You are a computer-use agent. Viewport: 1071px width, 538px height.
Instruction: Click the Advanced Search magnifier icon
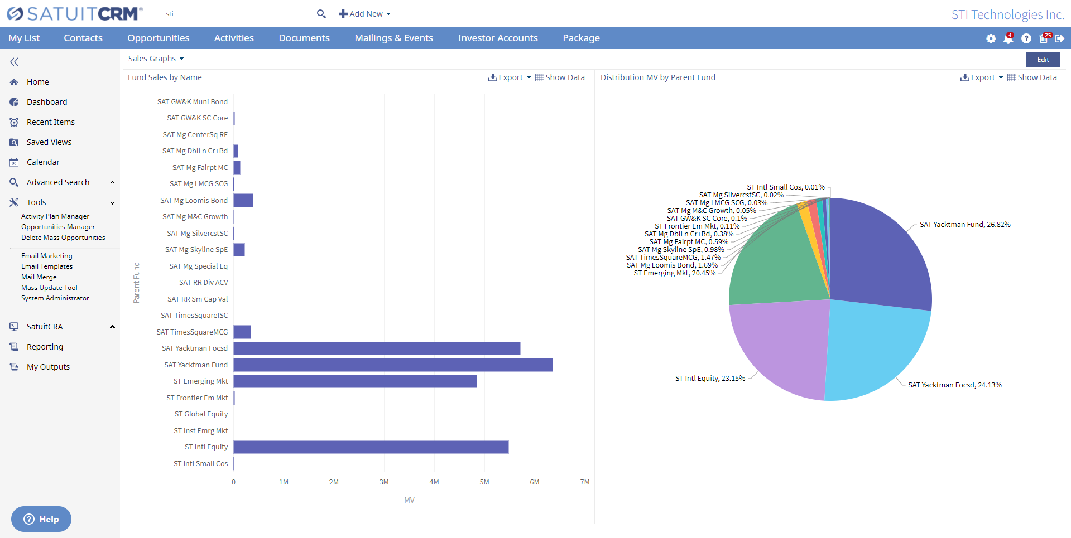point(14,182)
